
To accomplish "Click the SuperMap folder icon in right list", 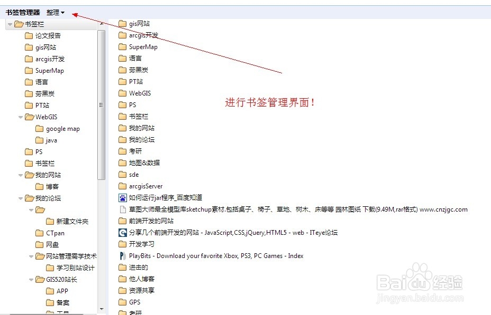I will 122,47.
